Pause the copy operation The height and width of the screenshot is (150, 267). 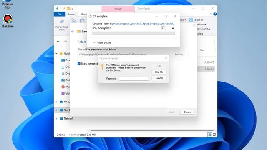pos(163,28)
